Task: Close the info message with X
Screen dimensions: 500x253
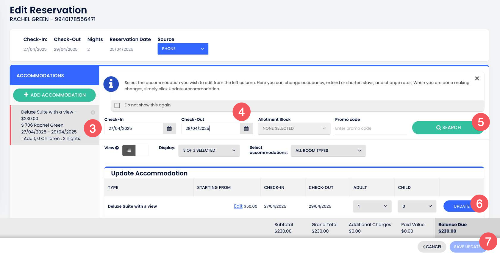Action: pyautogui.click(x=477, y=78)
